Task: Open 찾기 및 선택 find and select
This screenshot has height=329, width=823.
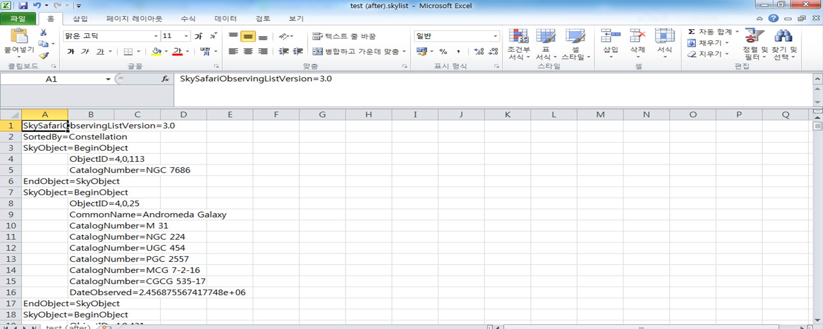Action: (x=784, y=44)
